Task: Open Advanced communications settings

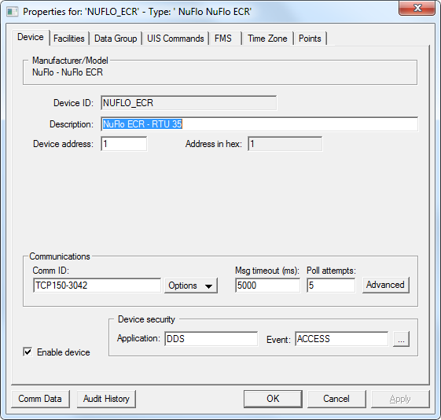Action: click(386, 285)
